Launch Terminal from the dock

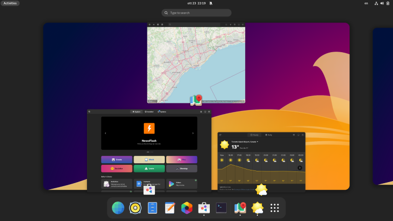221,208
